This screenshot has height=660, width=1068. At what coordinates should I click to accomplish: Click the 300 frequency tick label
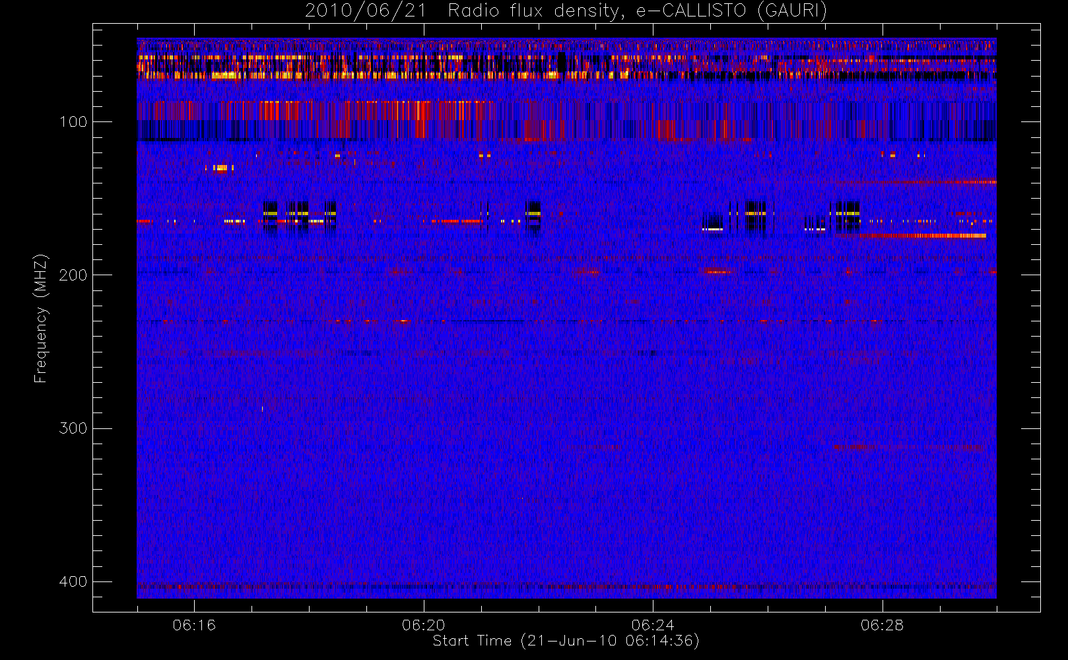tap(73, 428)
